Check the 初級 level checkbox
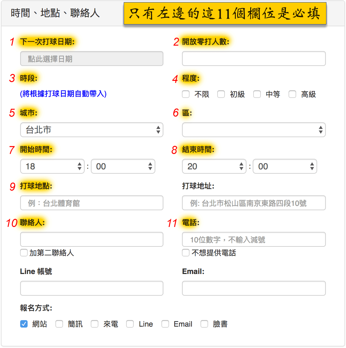The image size is (346, 348). (x=221, y=94)
